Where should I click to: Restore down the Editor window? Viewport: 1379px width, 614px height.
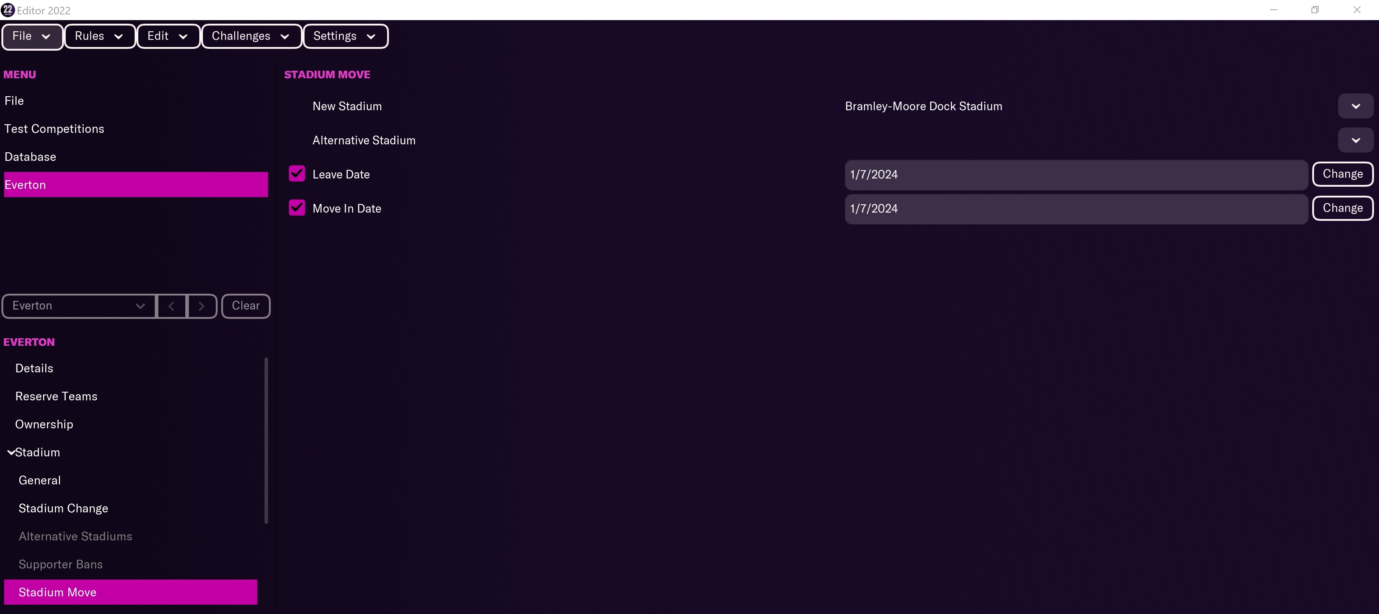(x=1315, y=10)
